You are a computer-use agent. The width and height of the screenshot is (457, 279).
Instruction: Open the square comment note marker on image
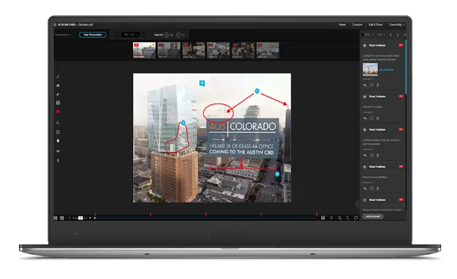pos(202,83)
